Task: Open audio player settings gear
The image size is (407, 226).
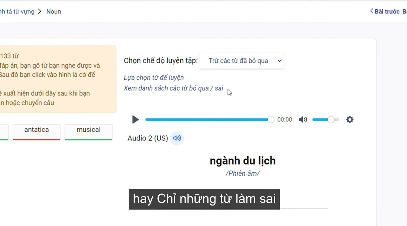Action: click(350, 119)
